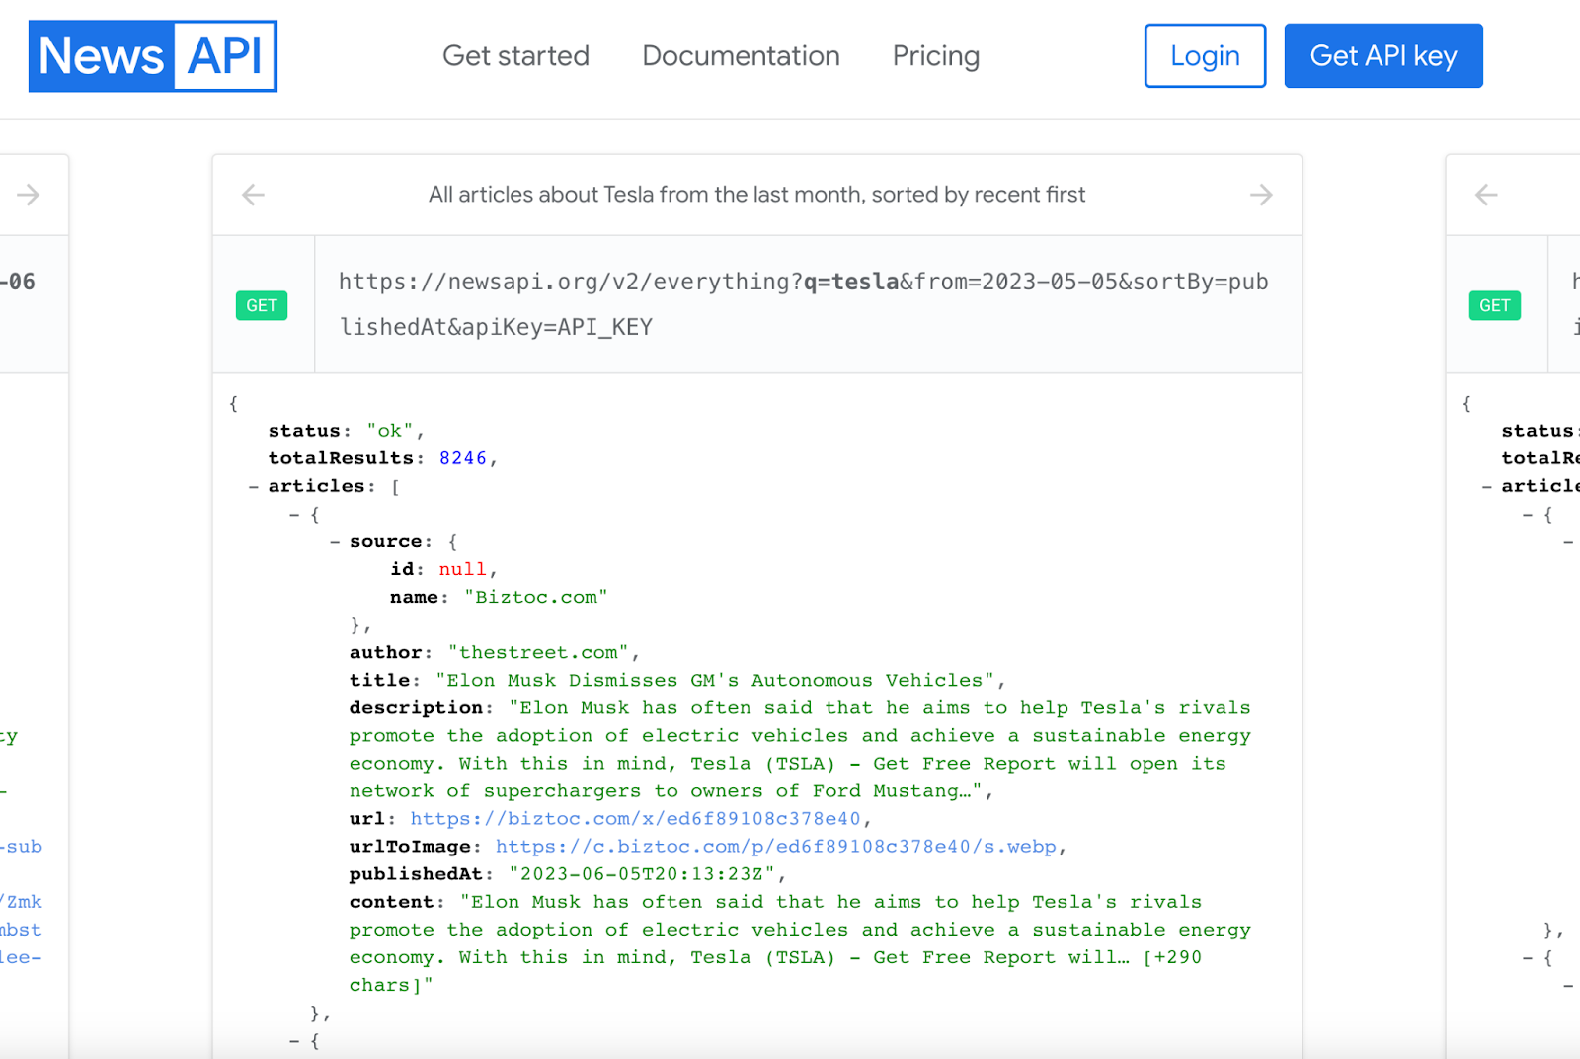Go to next example with right arrow in Tesla card

(x=1261, y=195)
